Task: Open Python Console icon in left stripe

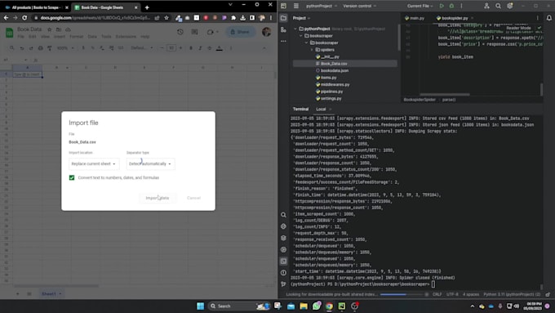Action: click(x=283, y=226)
